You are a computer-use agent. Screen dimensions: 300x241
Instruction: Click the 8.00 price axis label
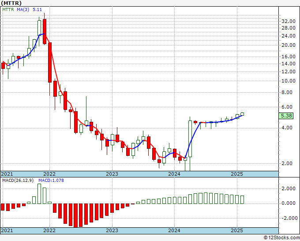287,92
